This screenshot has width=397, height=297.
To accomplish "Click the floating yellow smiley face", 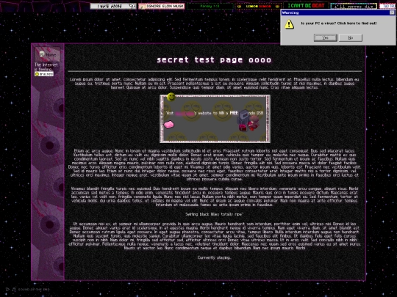I will click(x=171, y=97).
